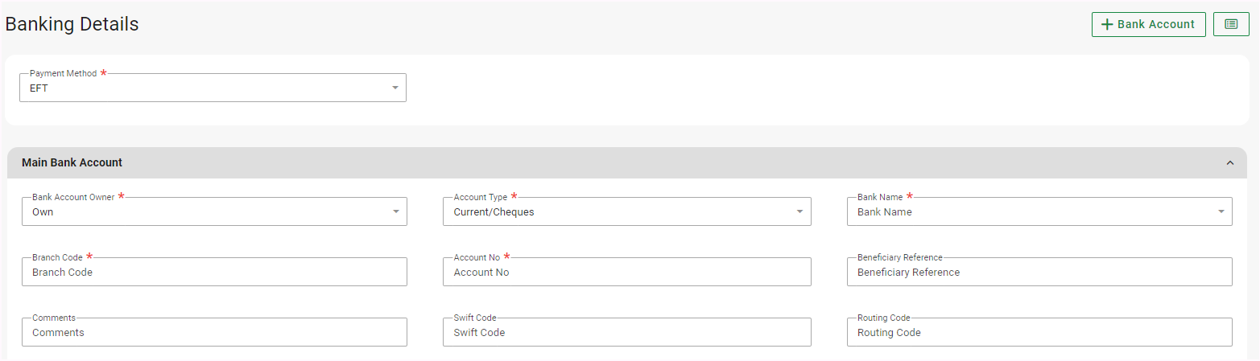Click the Main Bank Account header
This screenshot has width=1260, height=361.
pos(72,163)
